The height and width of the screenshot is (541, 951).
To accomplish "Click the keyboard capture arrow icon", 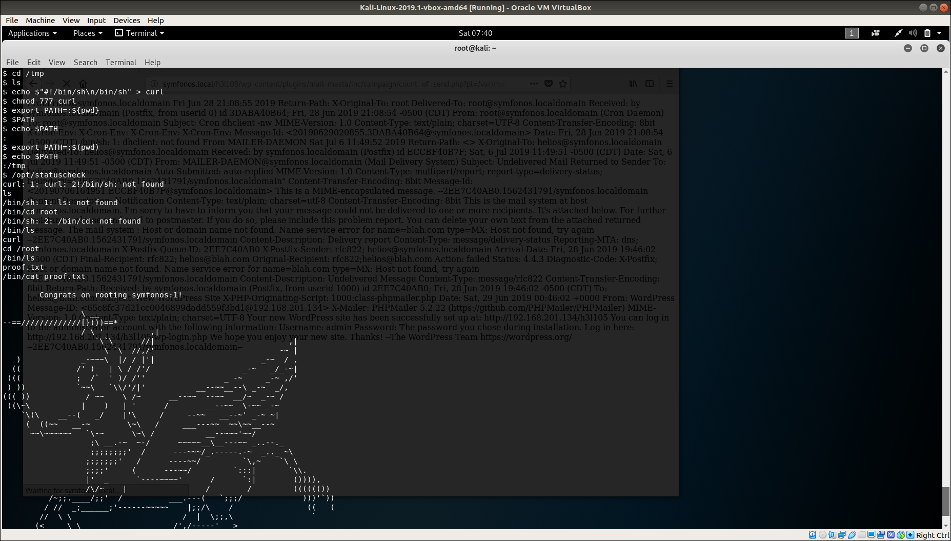I will coord(910,535).
